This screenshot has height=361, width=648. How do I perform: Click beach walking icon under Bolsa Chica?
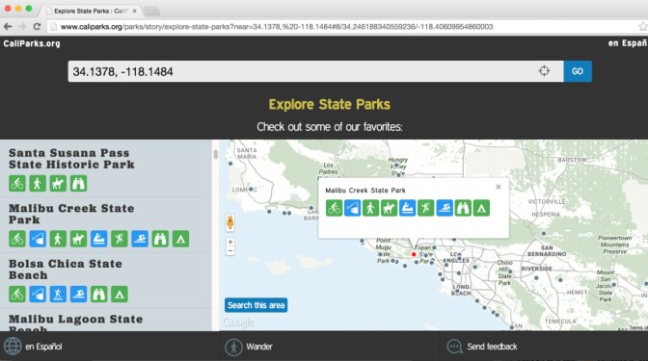pyautogui.click(x=58, y=295)
